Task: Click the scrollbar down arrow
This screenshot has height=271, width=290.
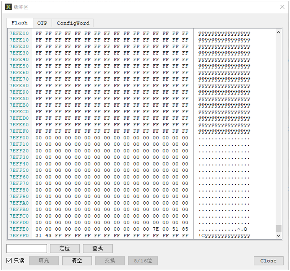Action: coord(278,236)
